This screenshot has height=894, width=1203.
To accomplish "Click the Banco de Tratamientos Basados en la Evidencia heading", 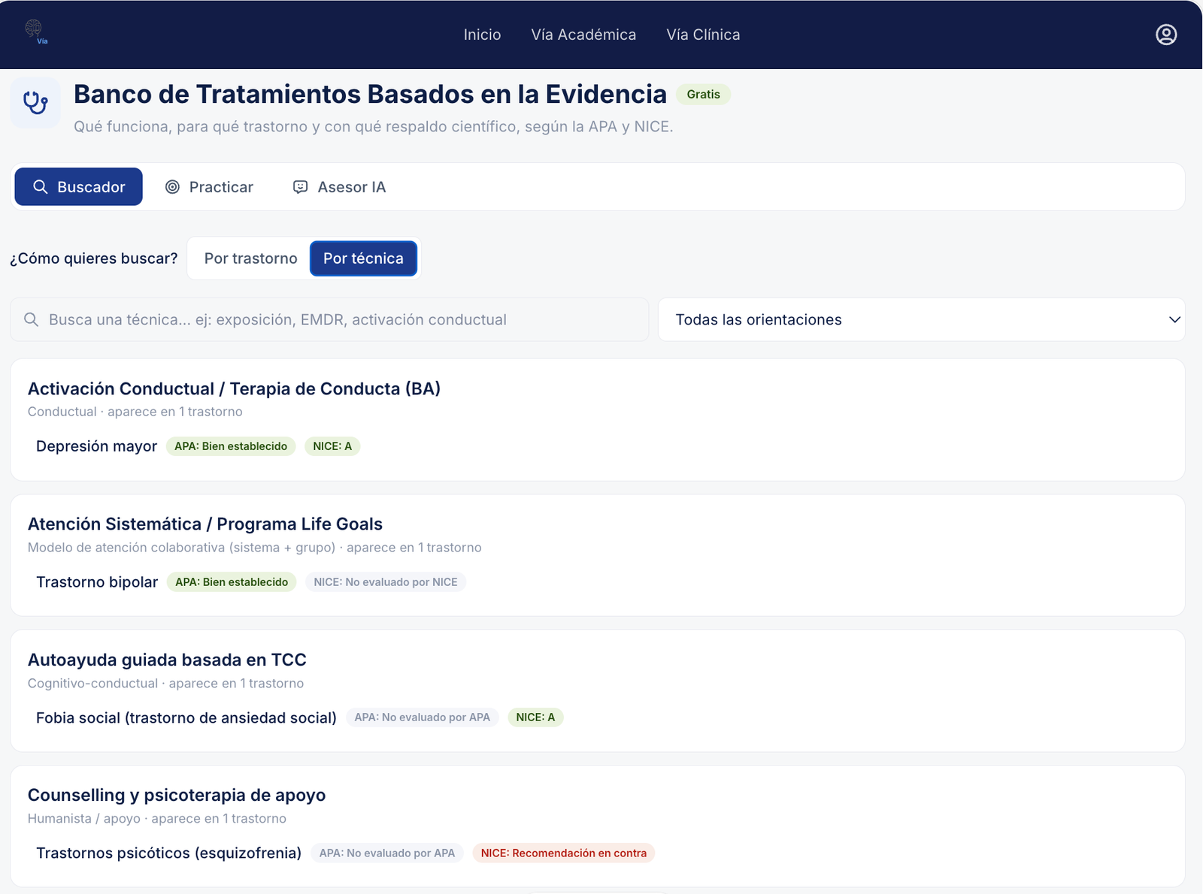I will pyautogui.click(x=370, y=94).
